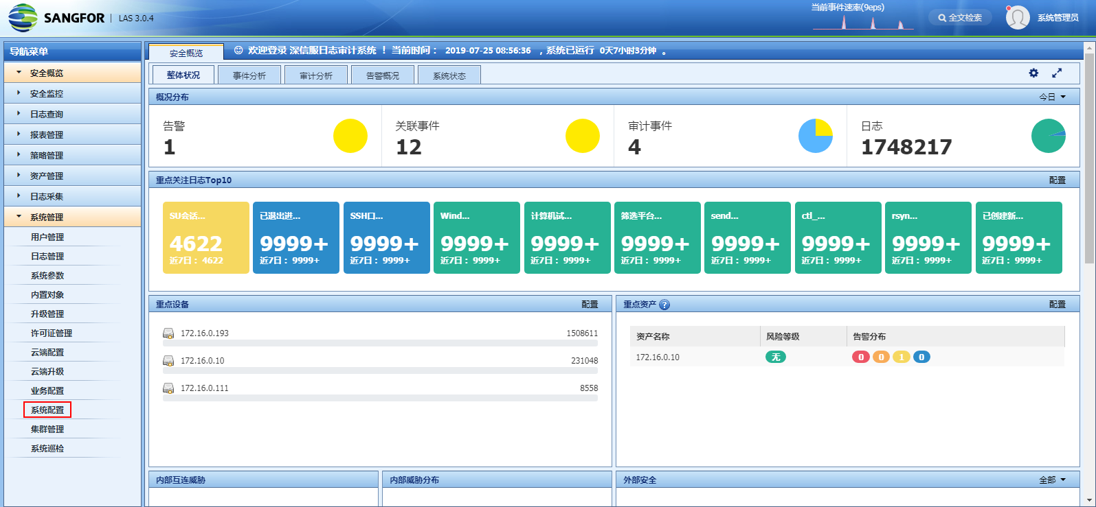Open 云端升级 submenu item
1096x507 pixels.
47,372
